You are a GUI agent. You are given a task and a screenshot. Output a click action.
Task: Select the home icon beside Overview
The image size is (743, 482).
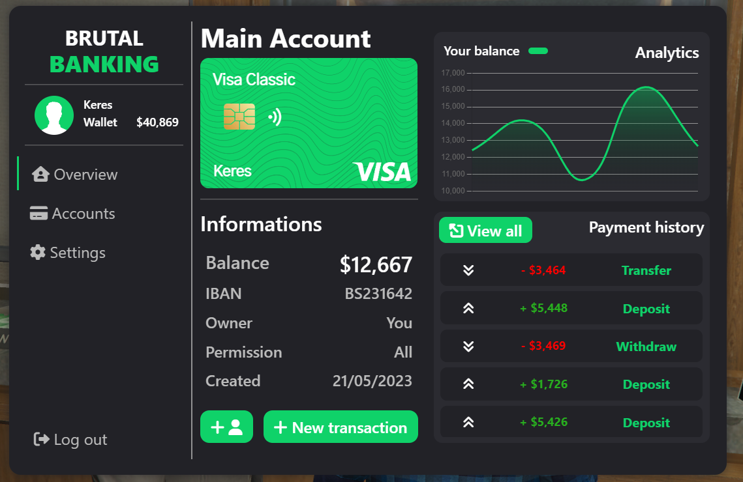(39, 174)
